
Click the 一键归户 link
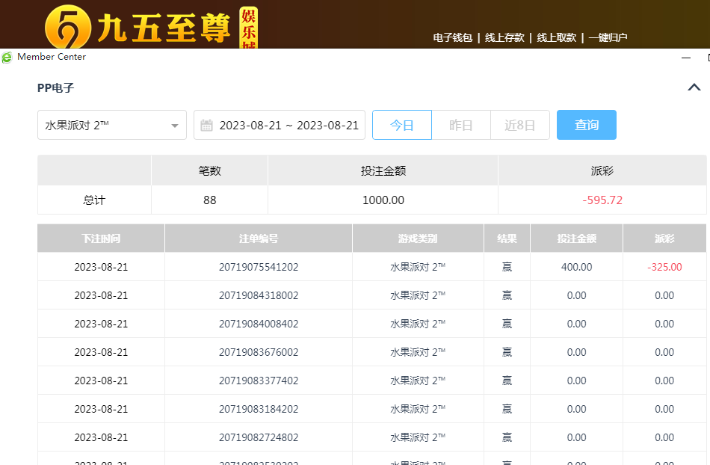click(x=608, y=37)
